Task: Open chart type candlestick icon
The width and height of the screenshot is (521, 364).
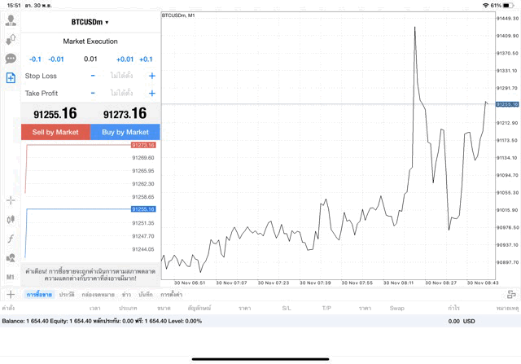Action: [11, 219]
